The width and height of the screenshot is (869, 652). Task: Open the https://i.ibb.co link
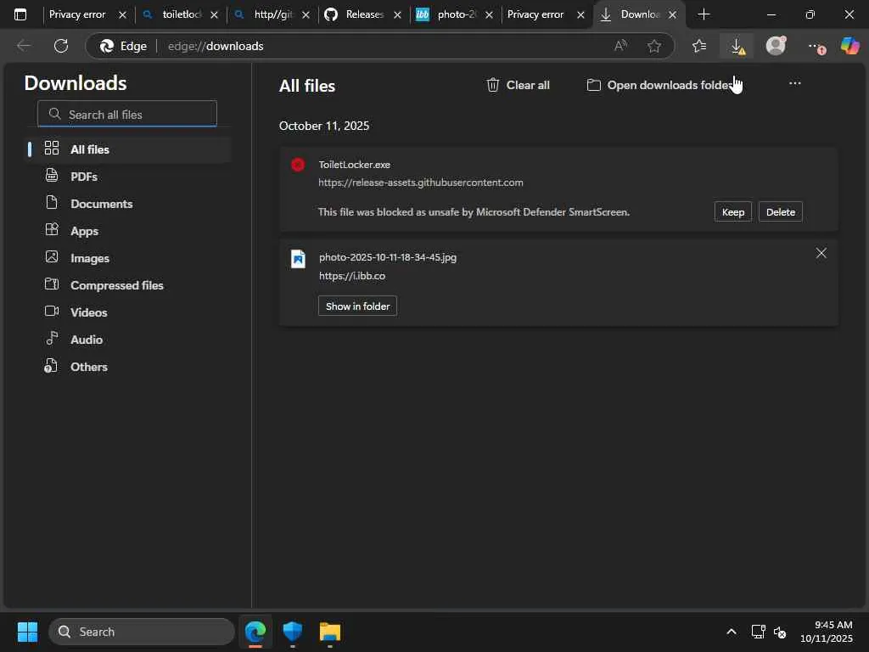[352, 276]
